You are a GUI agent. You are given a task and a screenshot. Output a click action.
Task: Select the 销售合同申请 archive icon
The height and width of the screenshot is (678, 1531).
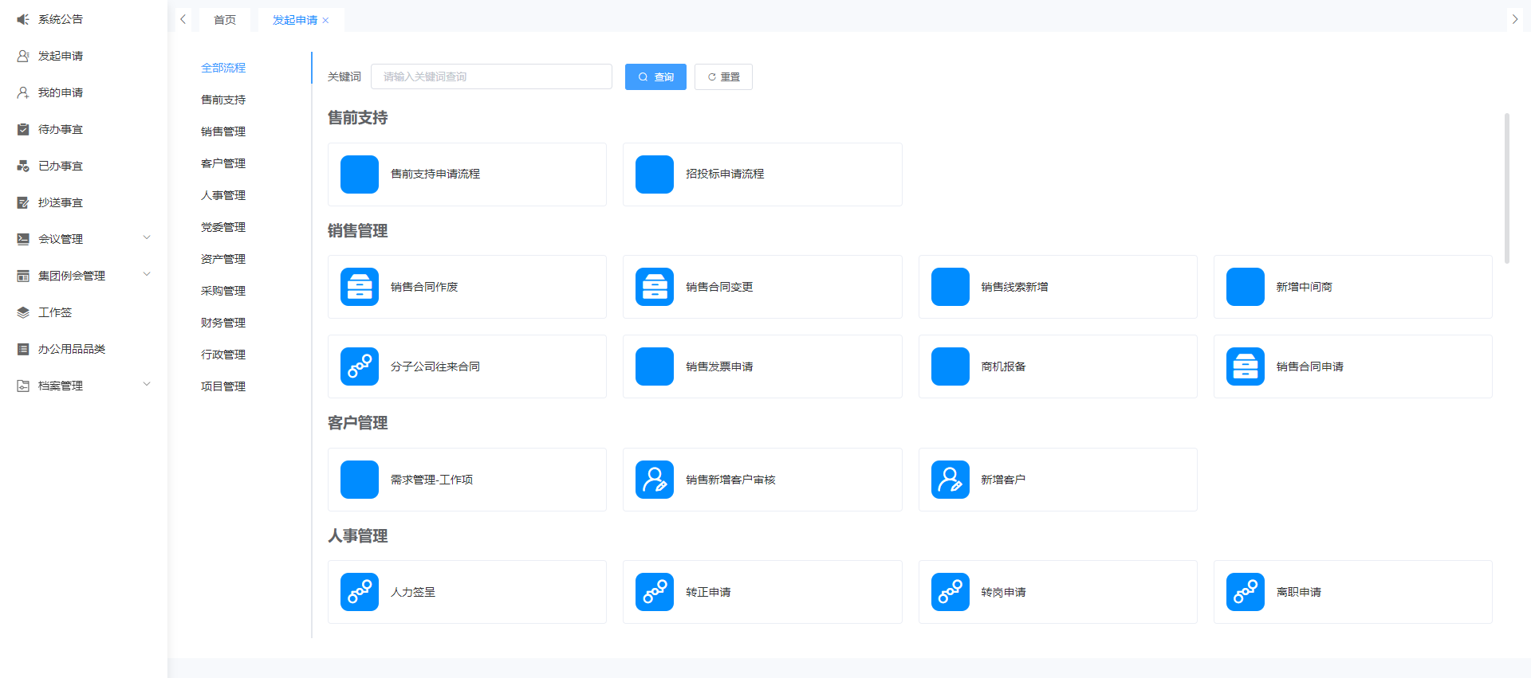pyautogui.click(x=1245, y=366)
